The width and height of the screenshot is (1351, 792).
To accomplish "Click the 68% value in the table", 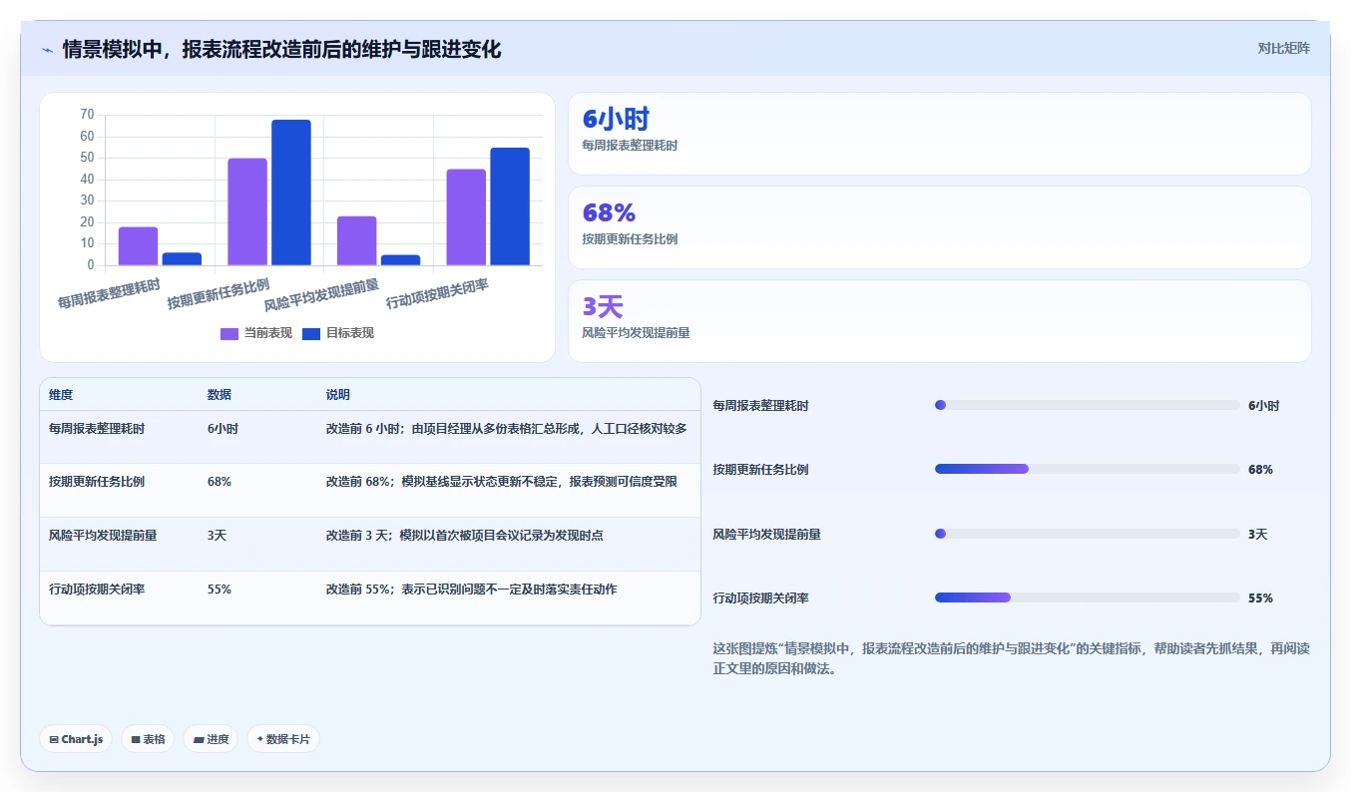I will [220, 482].
